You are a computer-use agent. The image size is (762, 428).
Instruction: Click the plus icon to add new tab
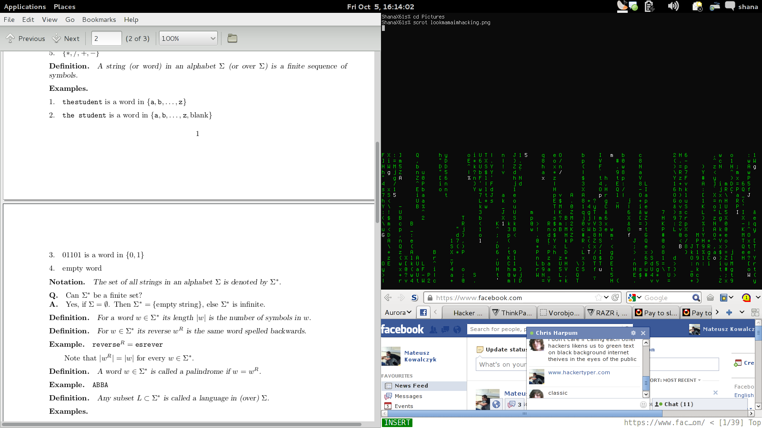tap(729, 312)
